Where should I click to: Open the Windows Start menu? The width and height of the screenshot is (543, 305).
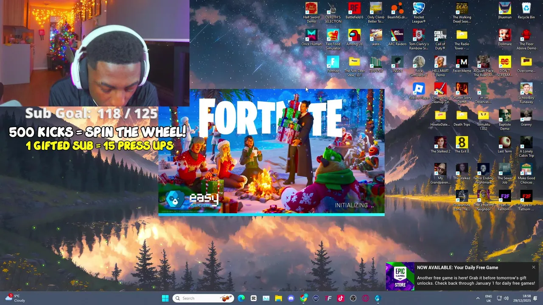point(165,298)
